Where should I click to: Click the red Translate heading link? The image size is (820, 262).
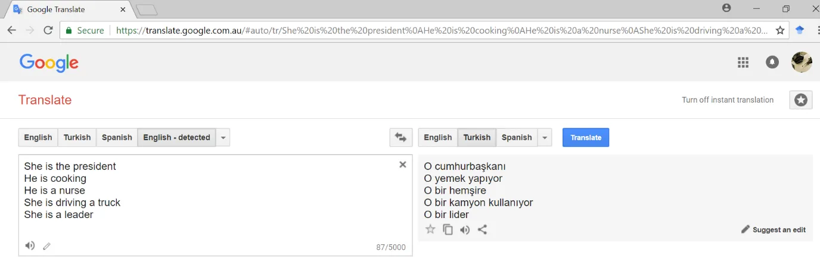[45, 100]
